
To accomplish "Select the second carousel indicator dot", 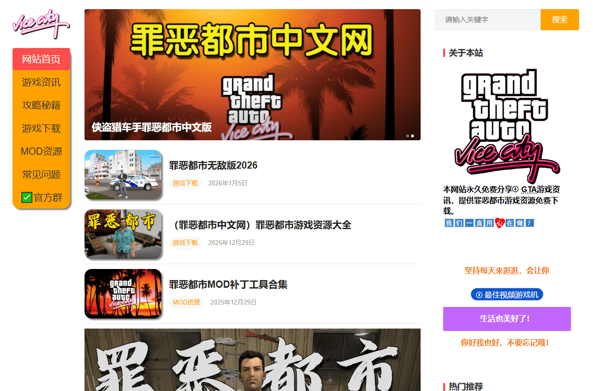I will [x=412, y=136].
